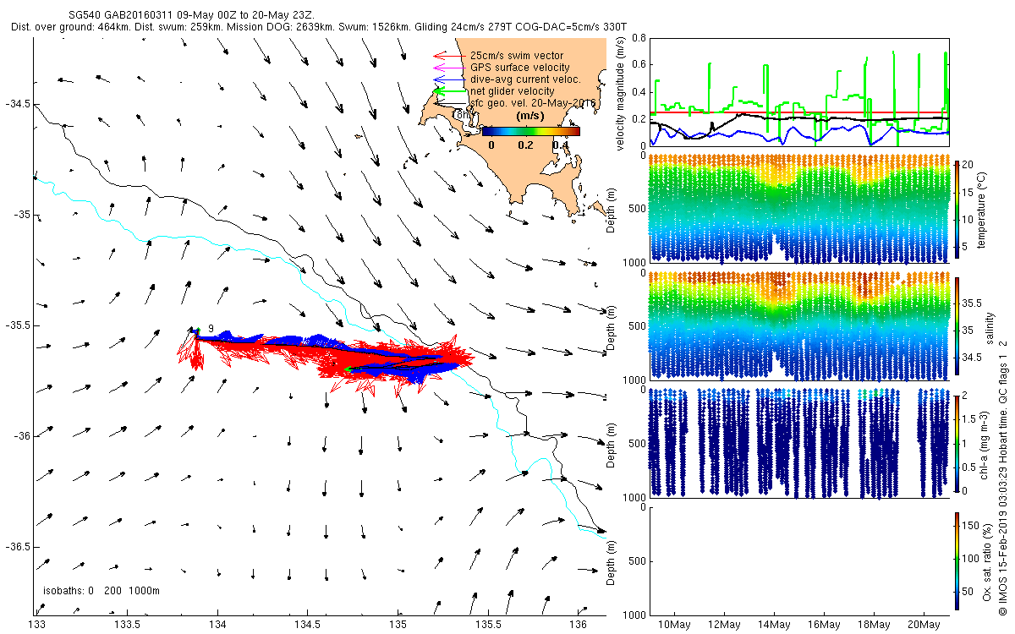Click the '-36' latitude tick label

pyautogui.click(x=21, y=436)
